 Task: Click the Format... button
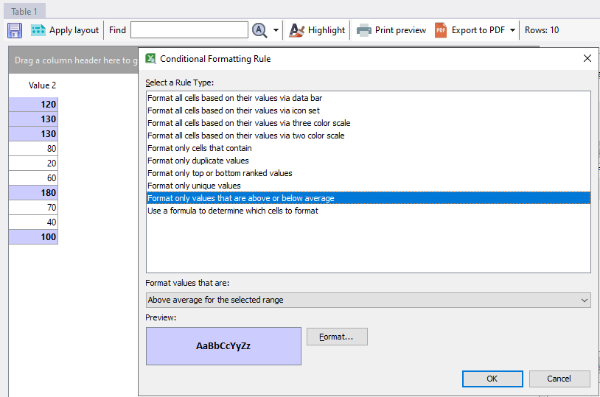[337, 337]
